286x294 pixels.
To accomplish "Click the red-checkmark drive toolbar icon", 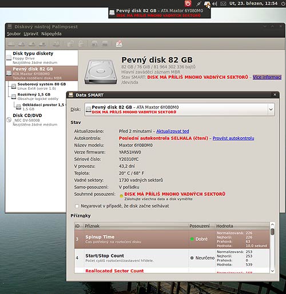I will tap(119, 44).
